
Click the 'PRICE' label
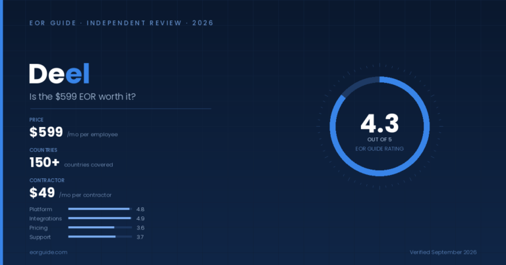(36, 120)
